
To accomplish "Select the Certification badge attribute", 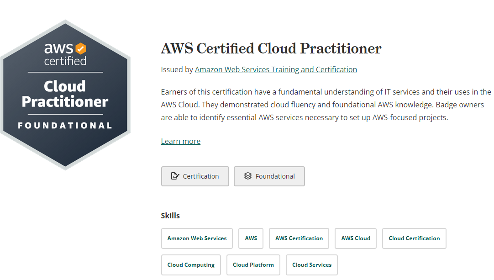I will (195, 176).
